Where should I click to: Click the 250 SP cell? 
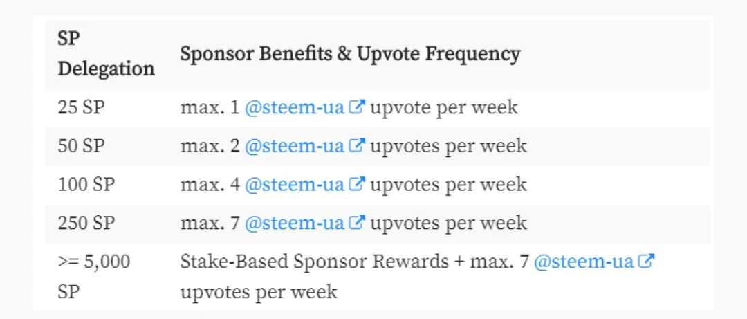86,223
